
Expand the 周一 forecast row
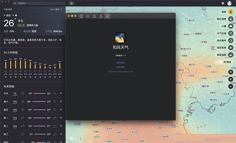click(x=61, y=118)
